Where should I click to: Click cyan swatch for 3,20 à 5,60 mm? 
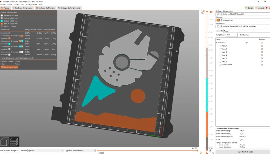[x=2, y=21]
